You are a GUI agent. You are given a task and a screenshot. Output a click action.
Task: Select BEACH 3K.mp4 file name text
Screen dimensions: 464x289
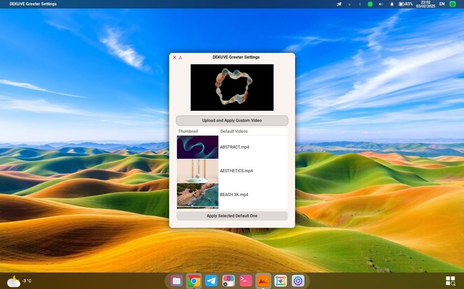[x=234, y=195]
